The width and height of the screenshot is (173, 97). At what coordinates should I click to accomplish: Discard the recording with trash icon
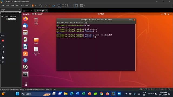(x=3, y=57)
